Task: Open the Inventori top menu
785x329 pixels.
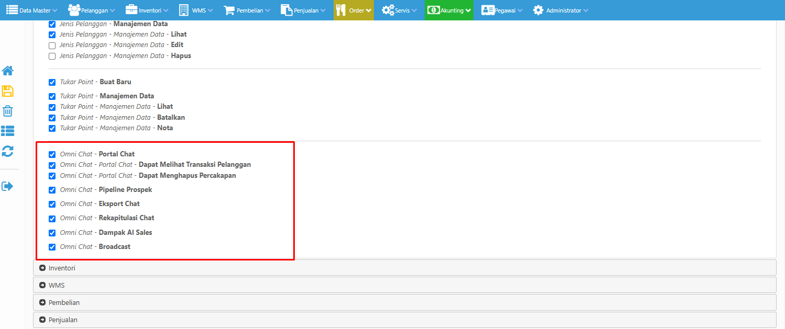Action: coord(147,10)
